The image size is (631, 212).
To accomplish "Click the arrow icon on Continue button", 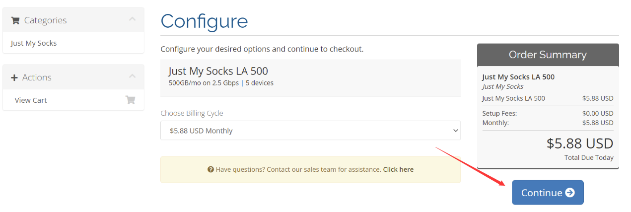I will point(570,193).
